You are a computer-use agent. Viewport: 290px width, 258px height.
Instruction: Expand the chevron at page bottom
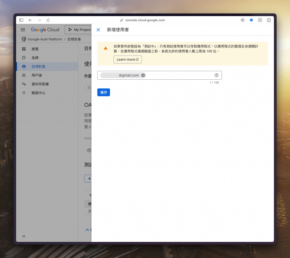(x=87, y=230)
